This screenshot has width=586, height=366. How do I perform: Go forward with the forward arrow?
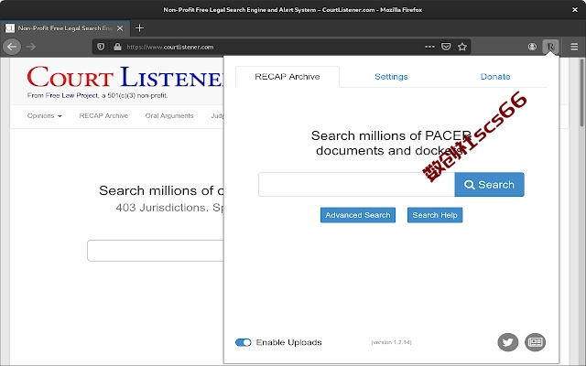pyautogui.click(x=31, y=47)
